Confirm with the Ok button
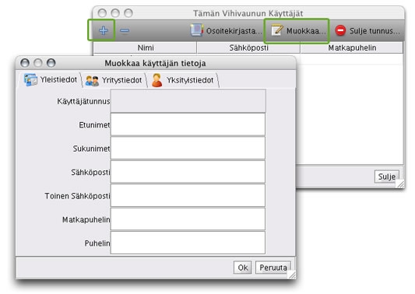 [x=243, y=268]
